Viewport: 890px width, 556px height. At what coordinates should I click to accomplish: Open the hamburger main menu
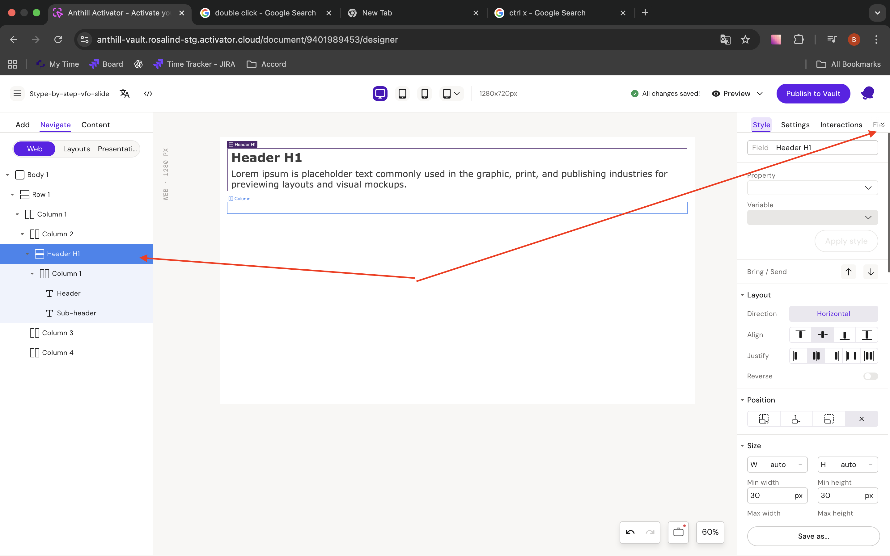(x=17, y=93)
